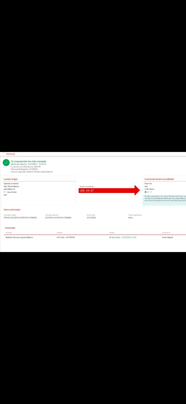This screenshot has width=186, height=404.
Task: Click the Firmantes section heading
Action: (x=10, y=228)
